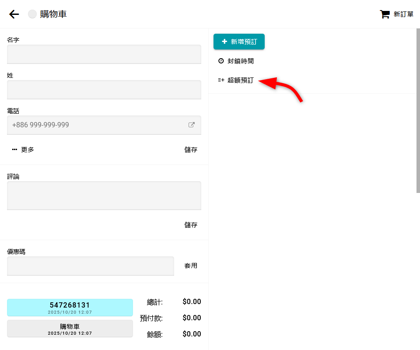Focus the 名字 input field

[x=104, y=54]
